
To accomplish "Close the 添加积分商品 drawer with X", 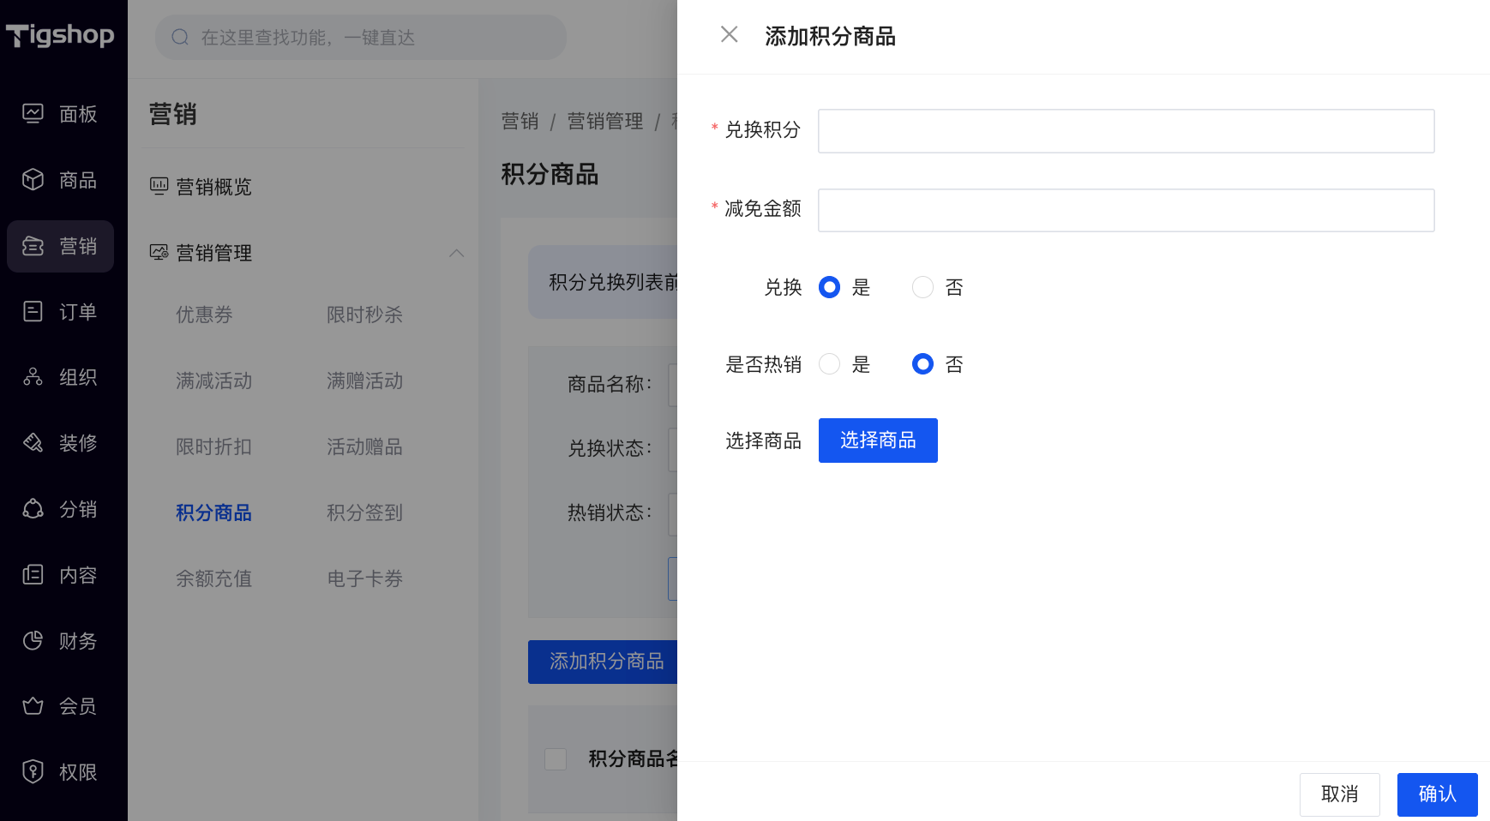I will click(x=730, y=34).
